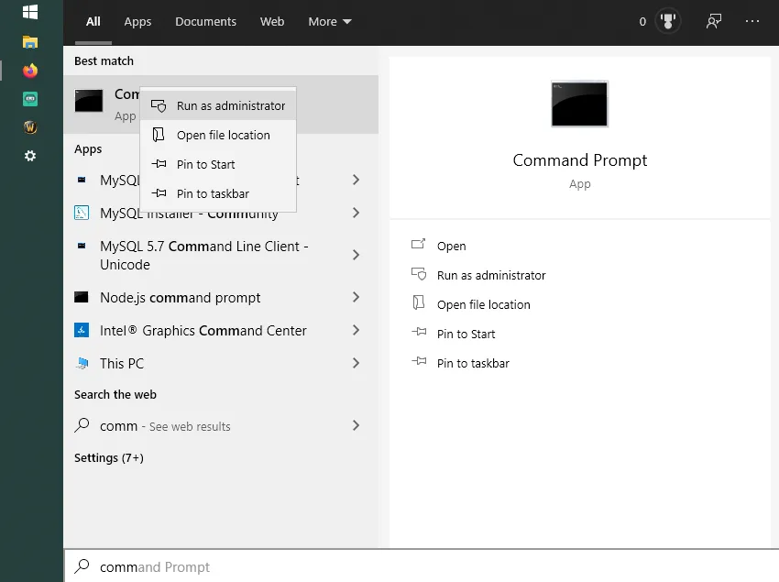Switch to the All search tab
Viewport: 779px width, 582px height.
click(x=93, y=21)
